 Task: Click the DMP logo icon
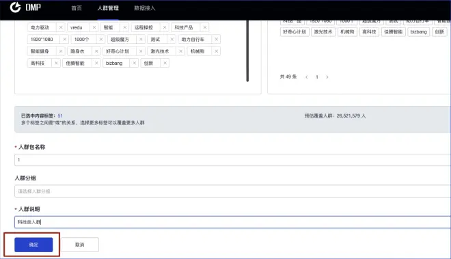click(16, 8)
